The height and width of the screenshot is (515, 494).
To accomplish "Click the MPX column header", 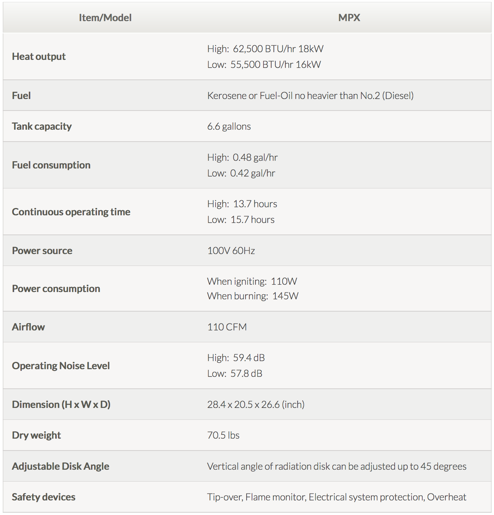I will click(349, 18).
